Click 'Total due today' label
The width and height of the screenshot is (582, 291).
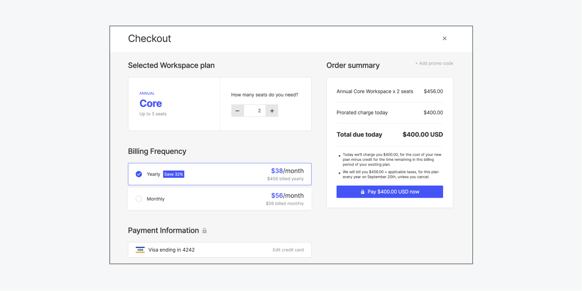click(x=359, y=135)
